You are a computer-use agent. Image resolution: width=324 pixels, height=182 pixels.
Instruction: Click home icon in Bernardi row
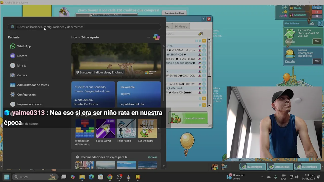pyautogui.click(x=200, y=88)
